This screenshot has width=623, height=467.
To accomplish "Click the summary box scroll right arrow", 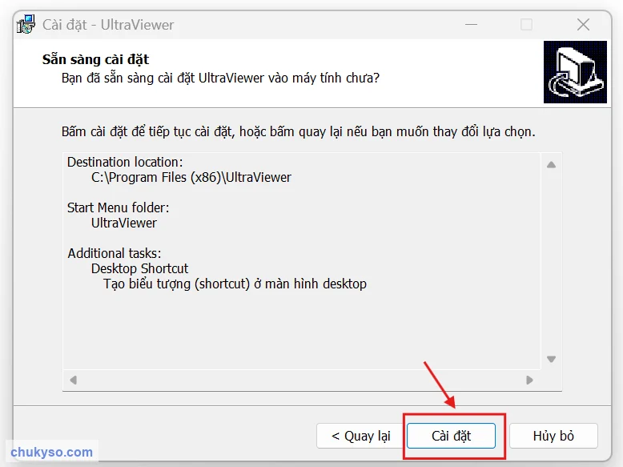I will pyautogui.click(x=529, y=380).
